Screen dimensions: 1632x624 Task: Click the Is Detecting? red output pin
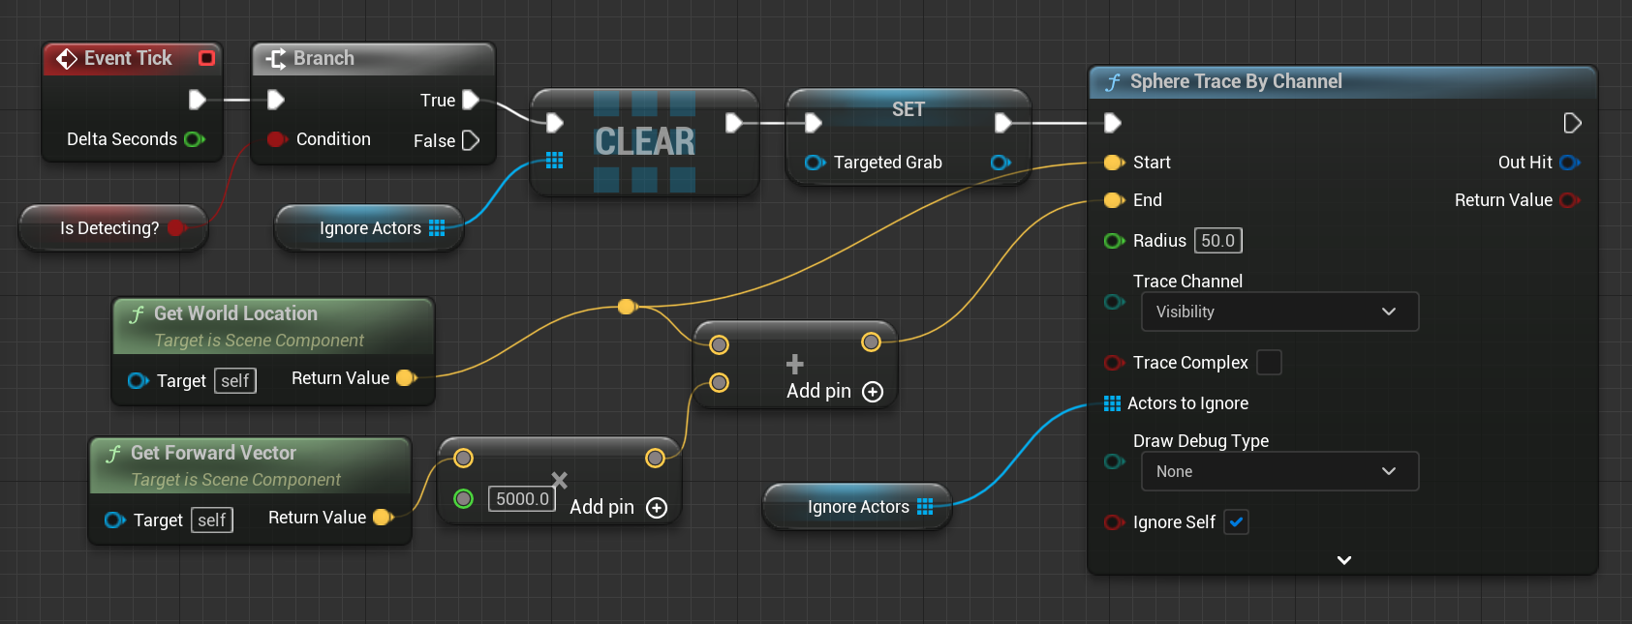[176, 228]
